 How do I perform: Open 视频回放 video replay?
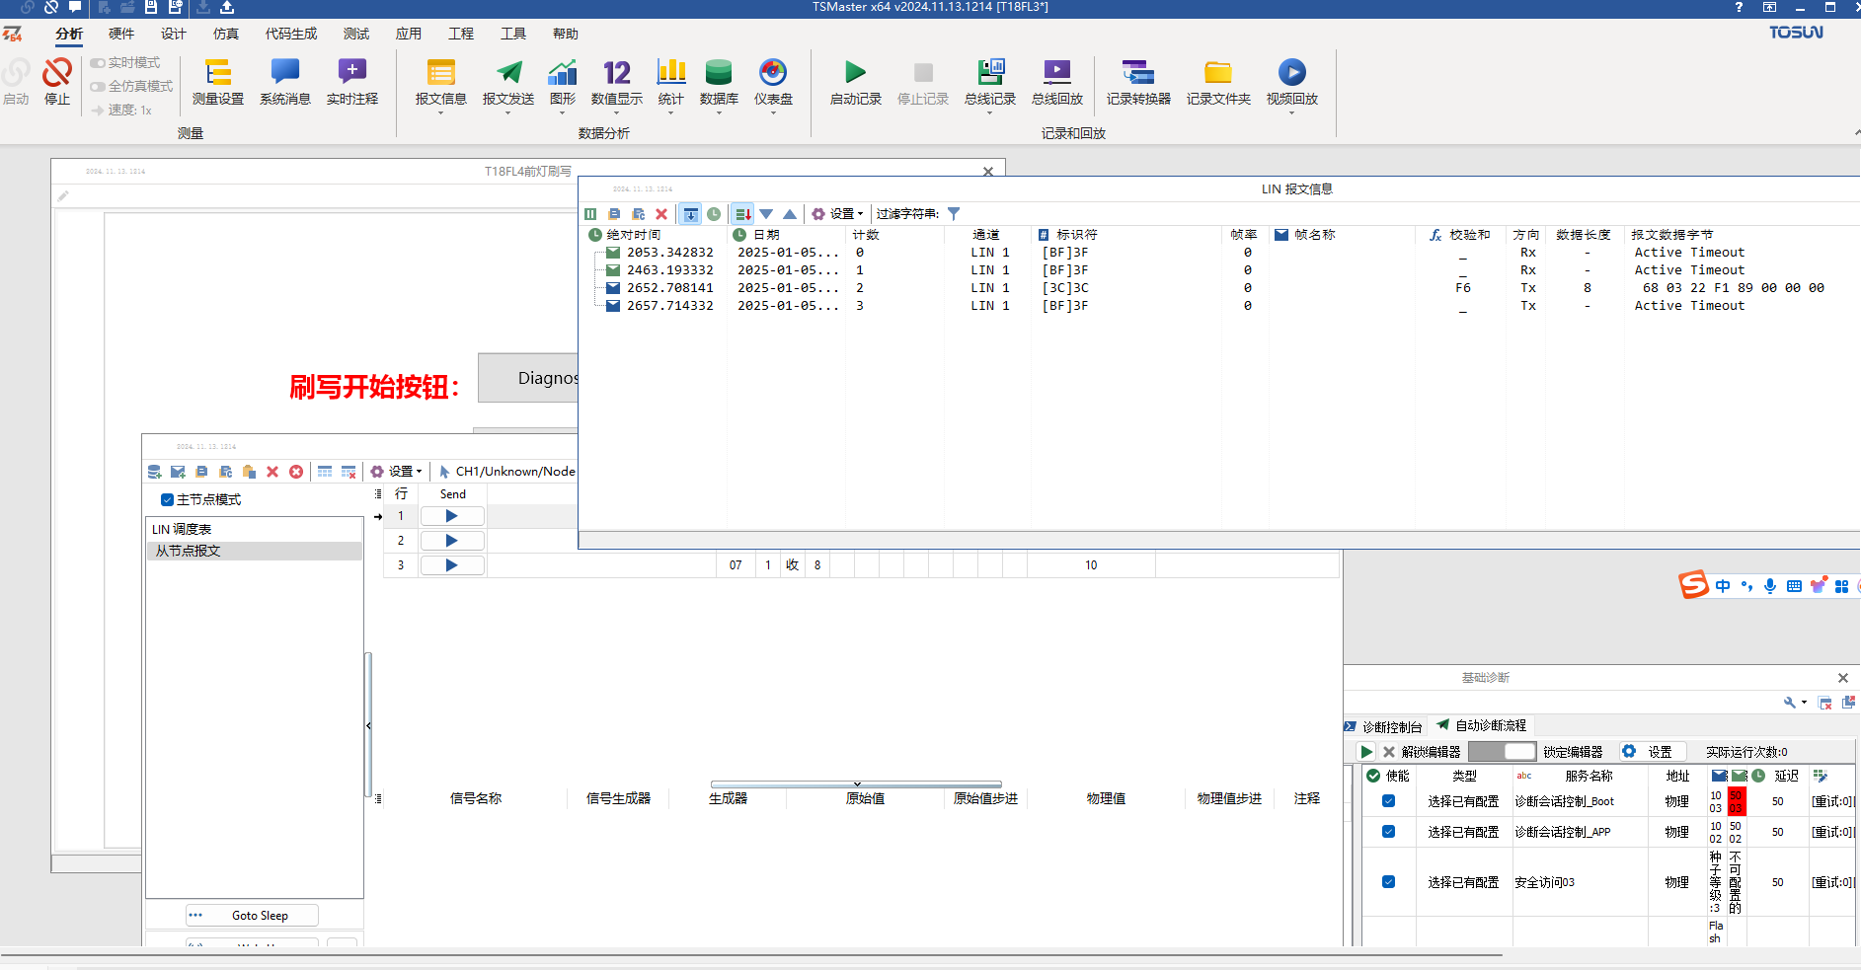pyautogui.click(x=1291, y=81)
